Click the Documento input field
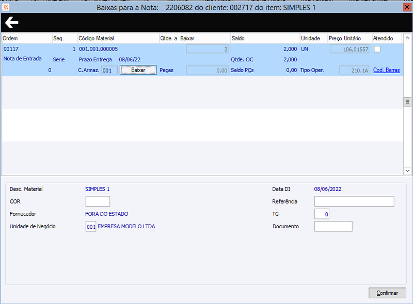Screen dimensions: 413x304 pyautogui.click(x=333, y=226)
